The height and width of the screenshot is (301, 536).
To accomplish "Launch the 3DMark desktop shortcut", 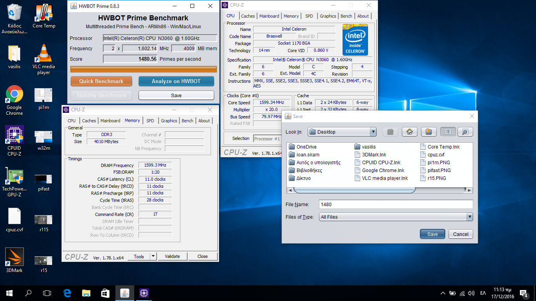I will [15, 261].
